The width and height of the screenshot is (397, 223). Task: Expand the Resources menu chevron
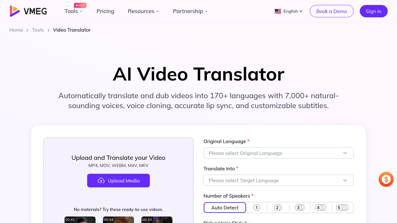point(158,11)
